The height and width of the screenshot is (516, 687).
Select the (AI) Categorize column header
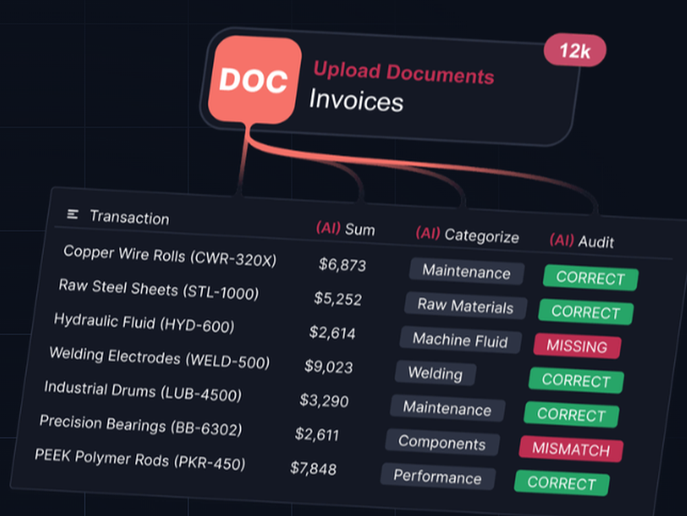tap(467, 235)
